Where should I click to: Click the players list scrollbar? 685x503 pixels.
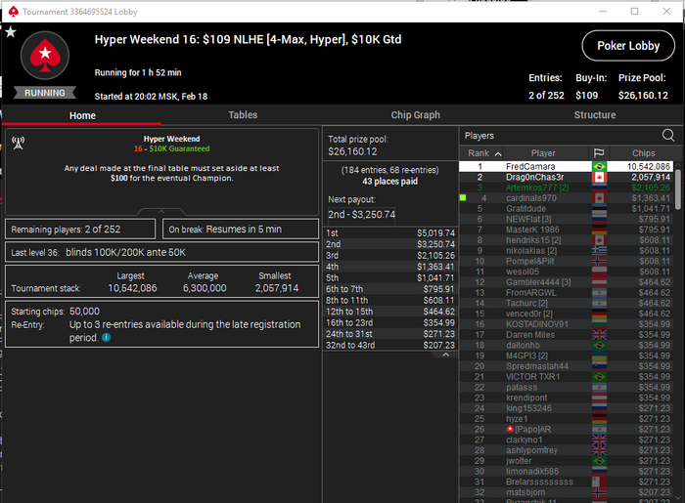tap(677, 190)
